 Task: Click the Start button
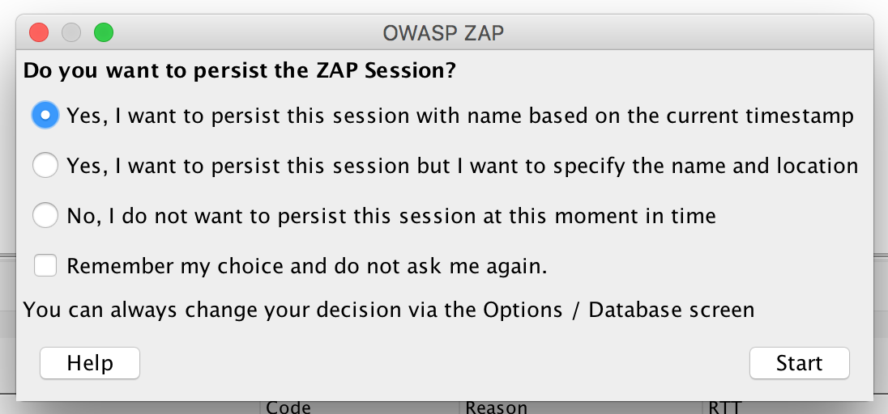pyautogui.click(x=799, y=363)
